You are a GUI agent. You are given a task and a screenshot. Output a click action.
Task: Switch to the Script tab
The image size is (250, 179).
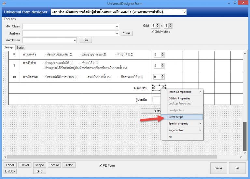pyautogui.click(x=20, y=47)
